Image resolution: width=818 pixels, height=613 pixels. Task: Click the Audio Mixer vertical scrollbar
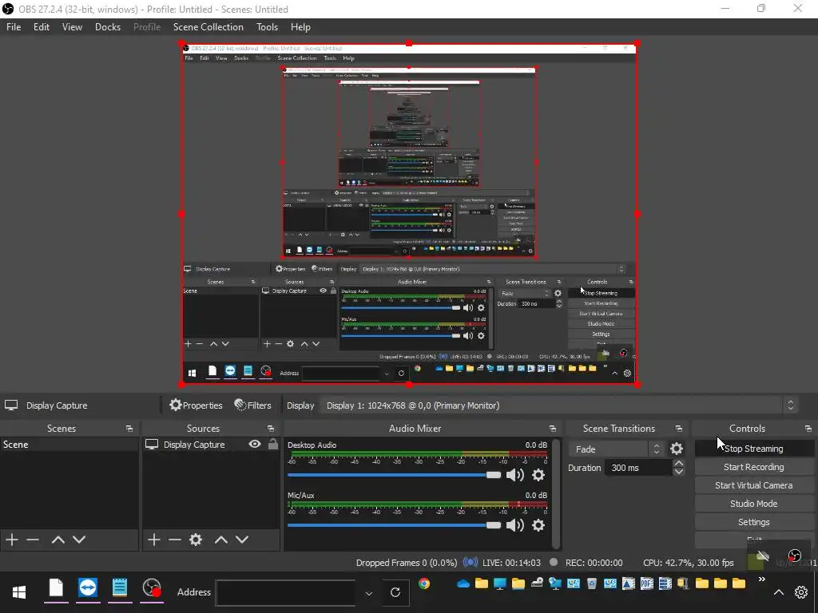[x=556, y=493]
